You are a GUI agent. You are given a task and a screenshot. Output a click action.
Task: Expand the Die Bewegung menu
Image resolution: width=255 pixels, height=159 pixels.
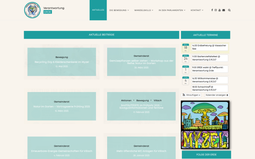119,10
